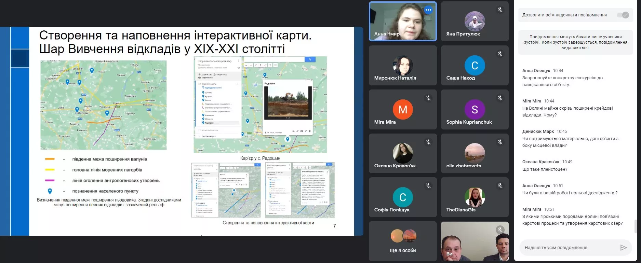Click muted mic icon on Mira Mira tile
This screenshot has height=263, width=641.
click(x=428, y=98)
